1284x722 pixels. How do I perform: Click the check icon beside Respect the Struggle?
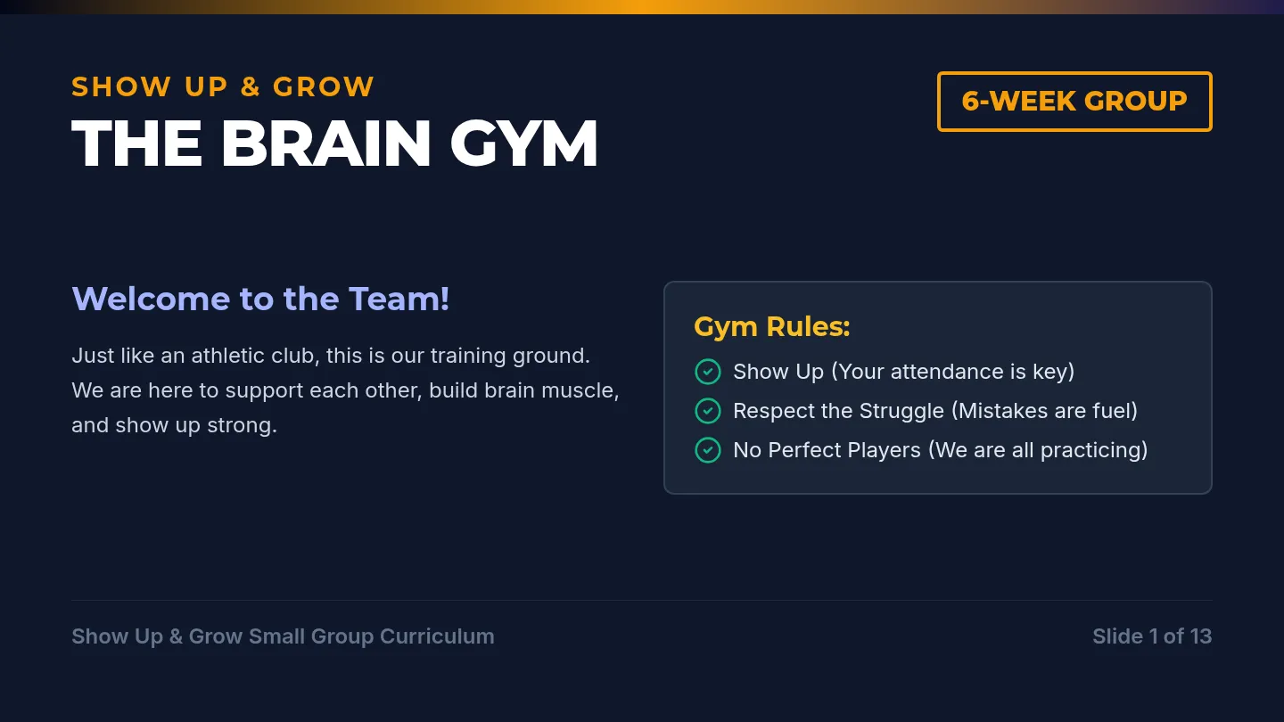pyautogui.click(x=707, y=411)
